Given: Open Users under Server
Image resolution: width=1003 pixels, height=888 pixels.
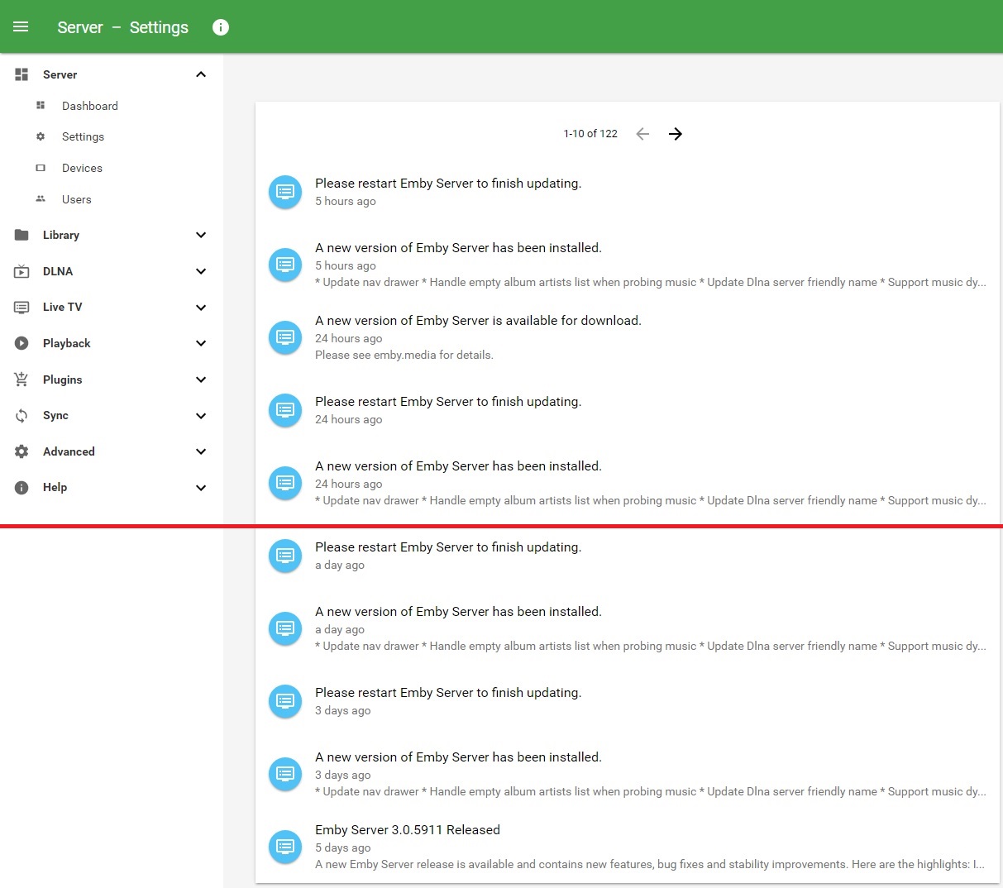Looking at the screenshot, I should [x=76, y=199].
